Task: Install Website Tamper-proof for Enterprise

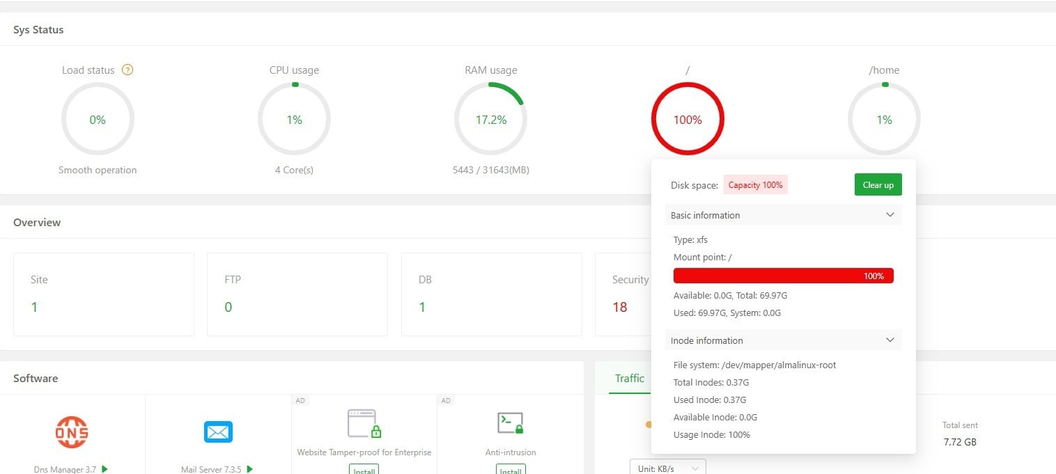Action: pyautogui.click(x=364, y=471)
